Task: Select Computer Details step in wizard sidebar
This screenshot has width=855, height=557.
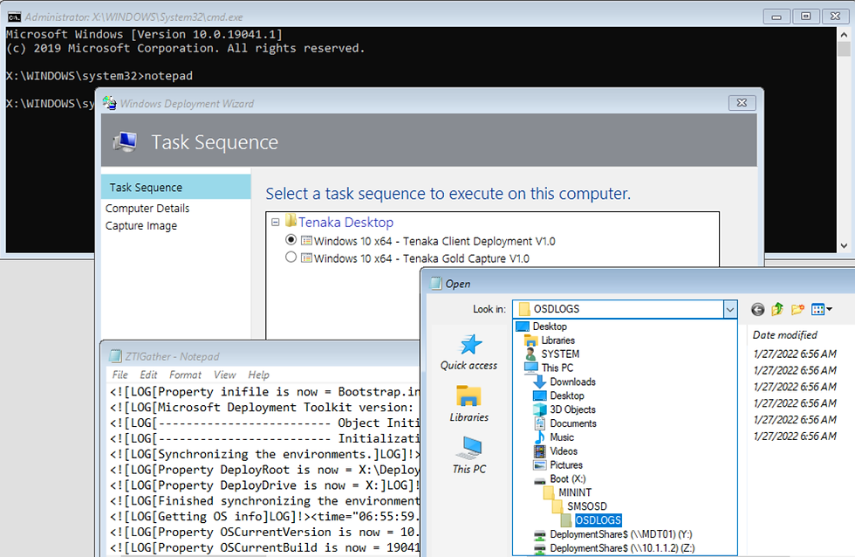Action: click(147, 209)
